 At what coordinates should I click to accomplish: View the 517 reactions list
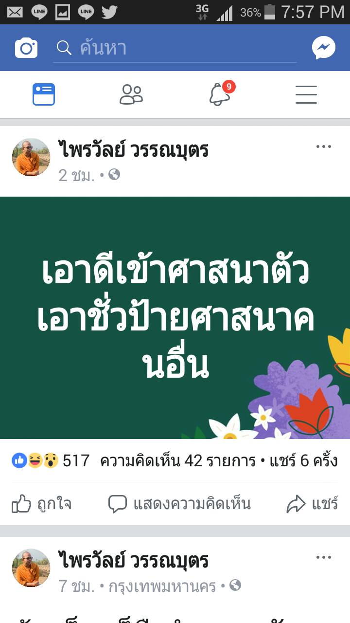[51, 460]
